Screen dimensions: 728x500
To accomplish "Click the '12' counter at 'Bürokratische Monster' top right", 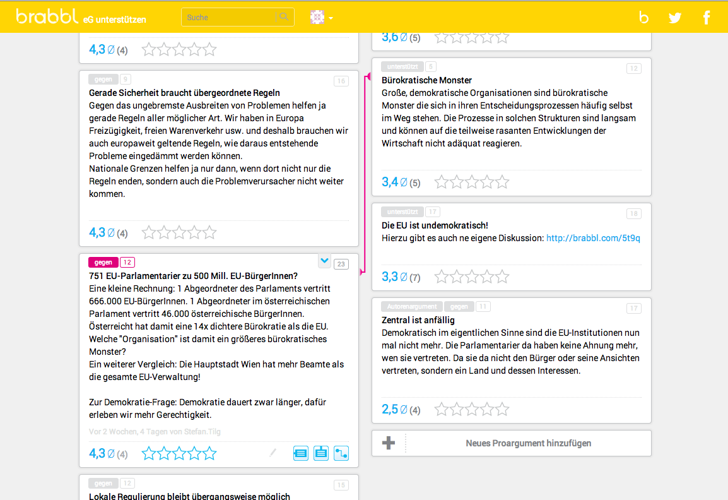I will point(634,68).
